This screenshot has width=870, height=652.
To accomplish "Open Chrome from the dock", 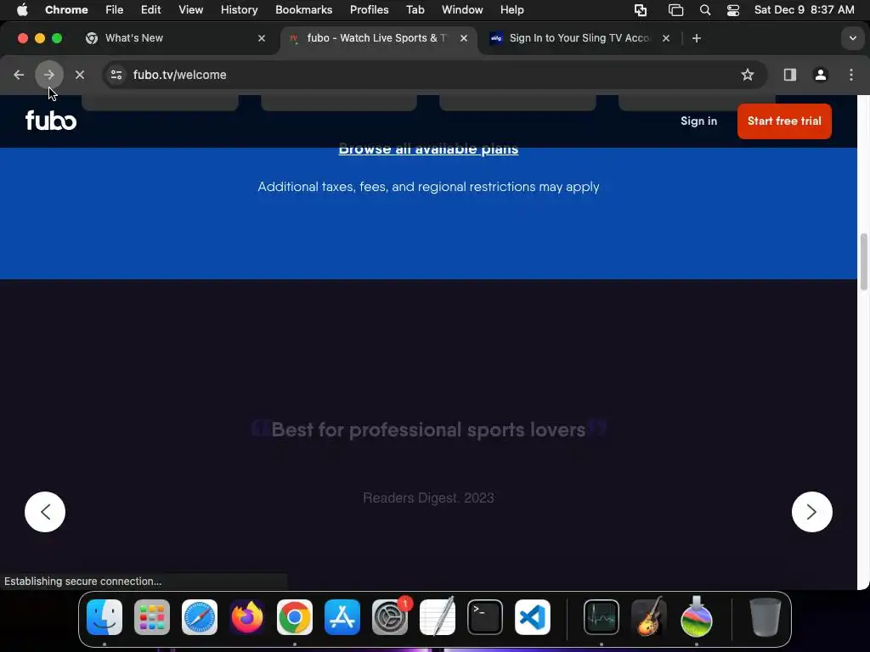I will 295,617.
